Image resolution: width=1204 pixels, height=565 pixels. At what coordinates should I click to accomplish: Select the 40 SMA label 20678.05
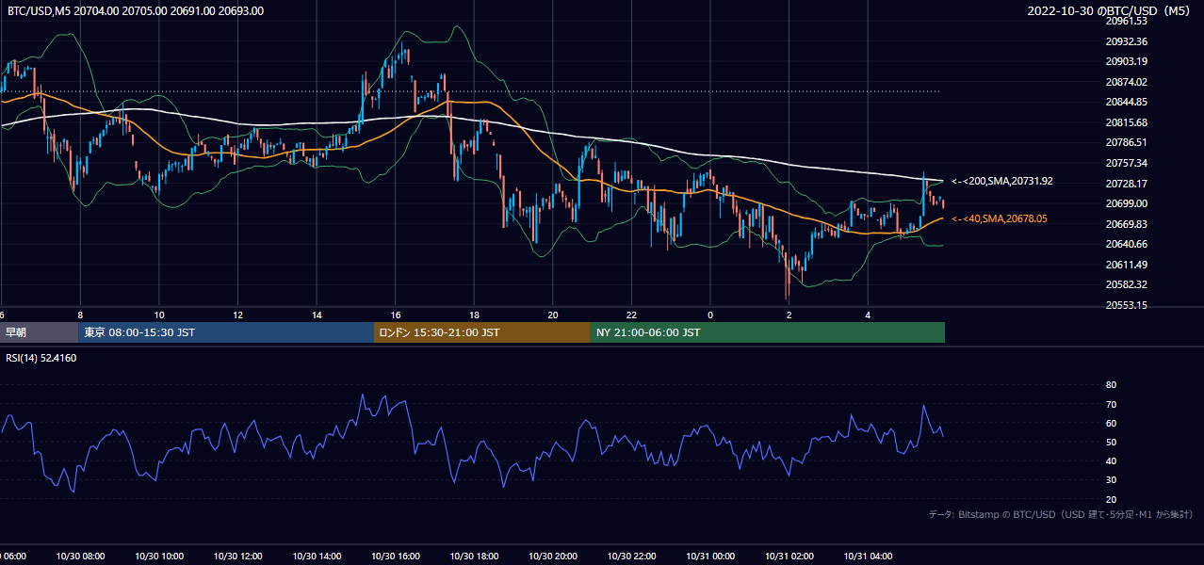point(1000,218)
